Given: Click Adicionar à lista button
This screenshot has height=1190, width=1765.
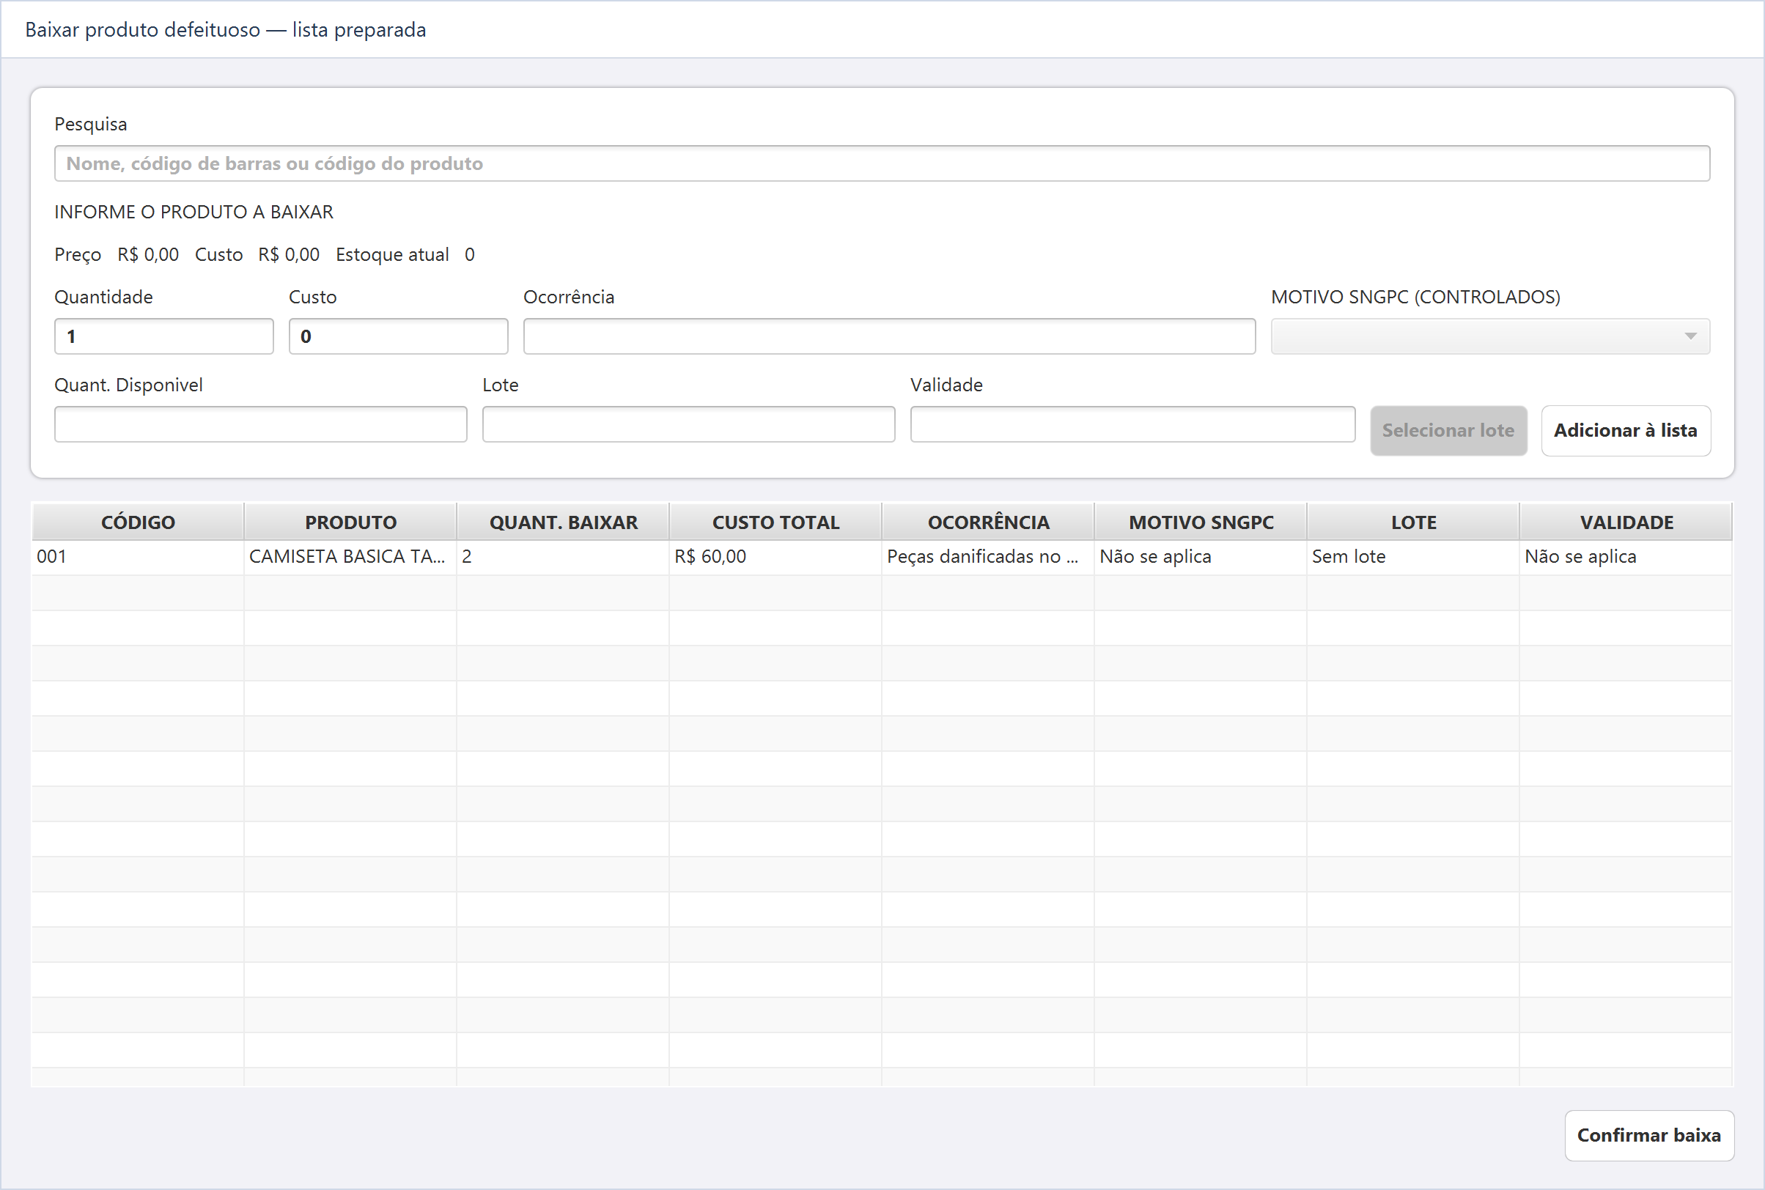Looking at the screenshot, I should pyautogui.click(x=1625, y=430).
